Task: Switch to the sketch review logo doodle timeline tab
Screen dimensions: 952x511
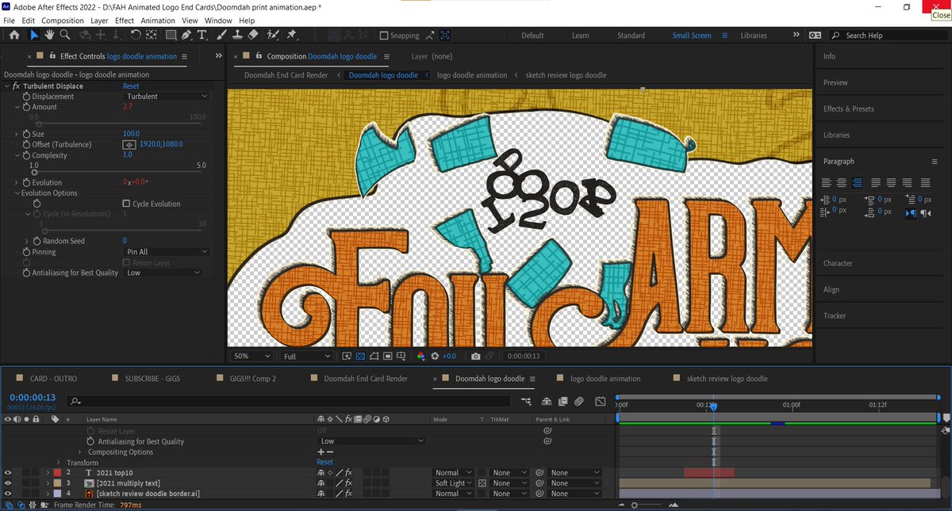Action: (x=727, y=379)
